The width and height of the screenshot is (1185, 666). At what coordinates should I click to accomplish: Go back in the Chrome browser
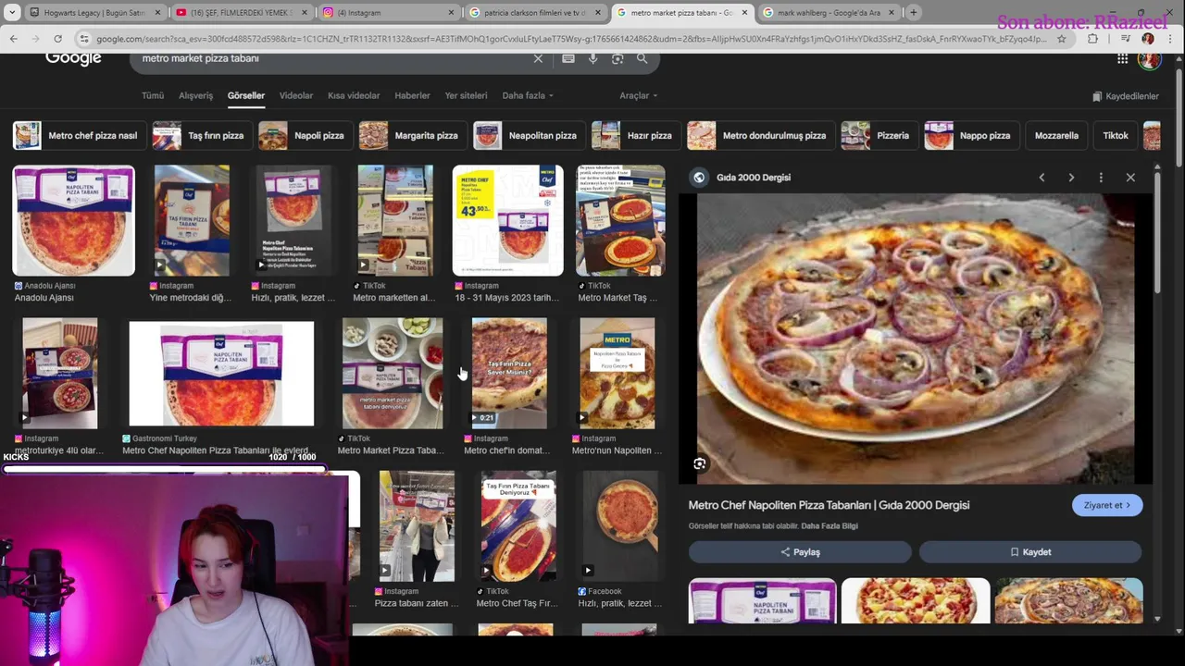click(13, 39)
